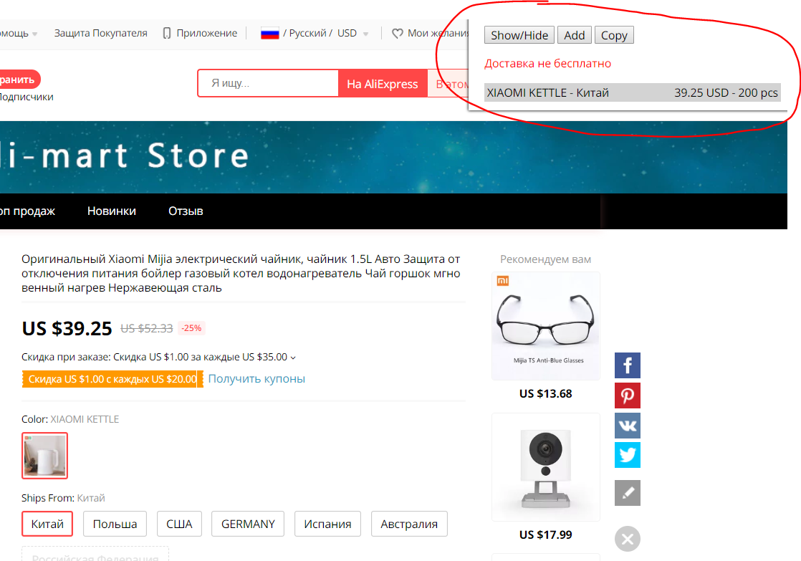Tweet with the Twitter icon
801x561 pixels.
click(628, 455)
